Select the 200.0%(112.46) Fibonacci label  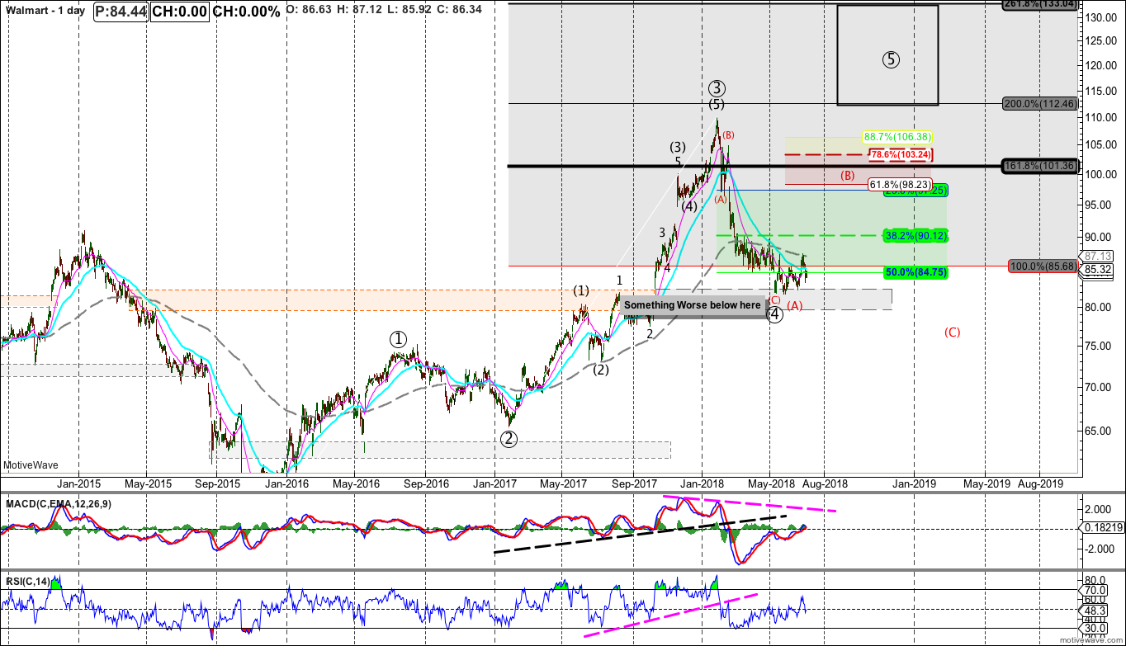point(1040,104)
